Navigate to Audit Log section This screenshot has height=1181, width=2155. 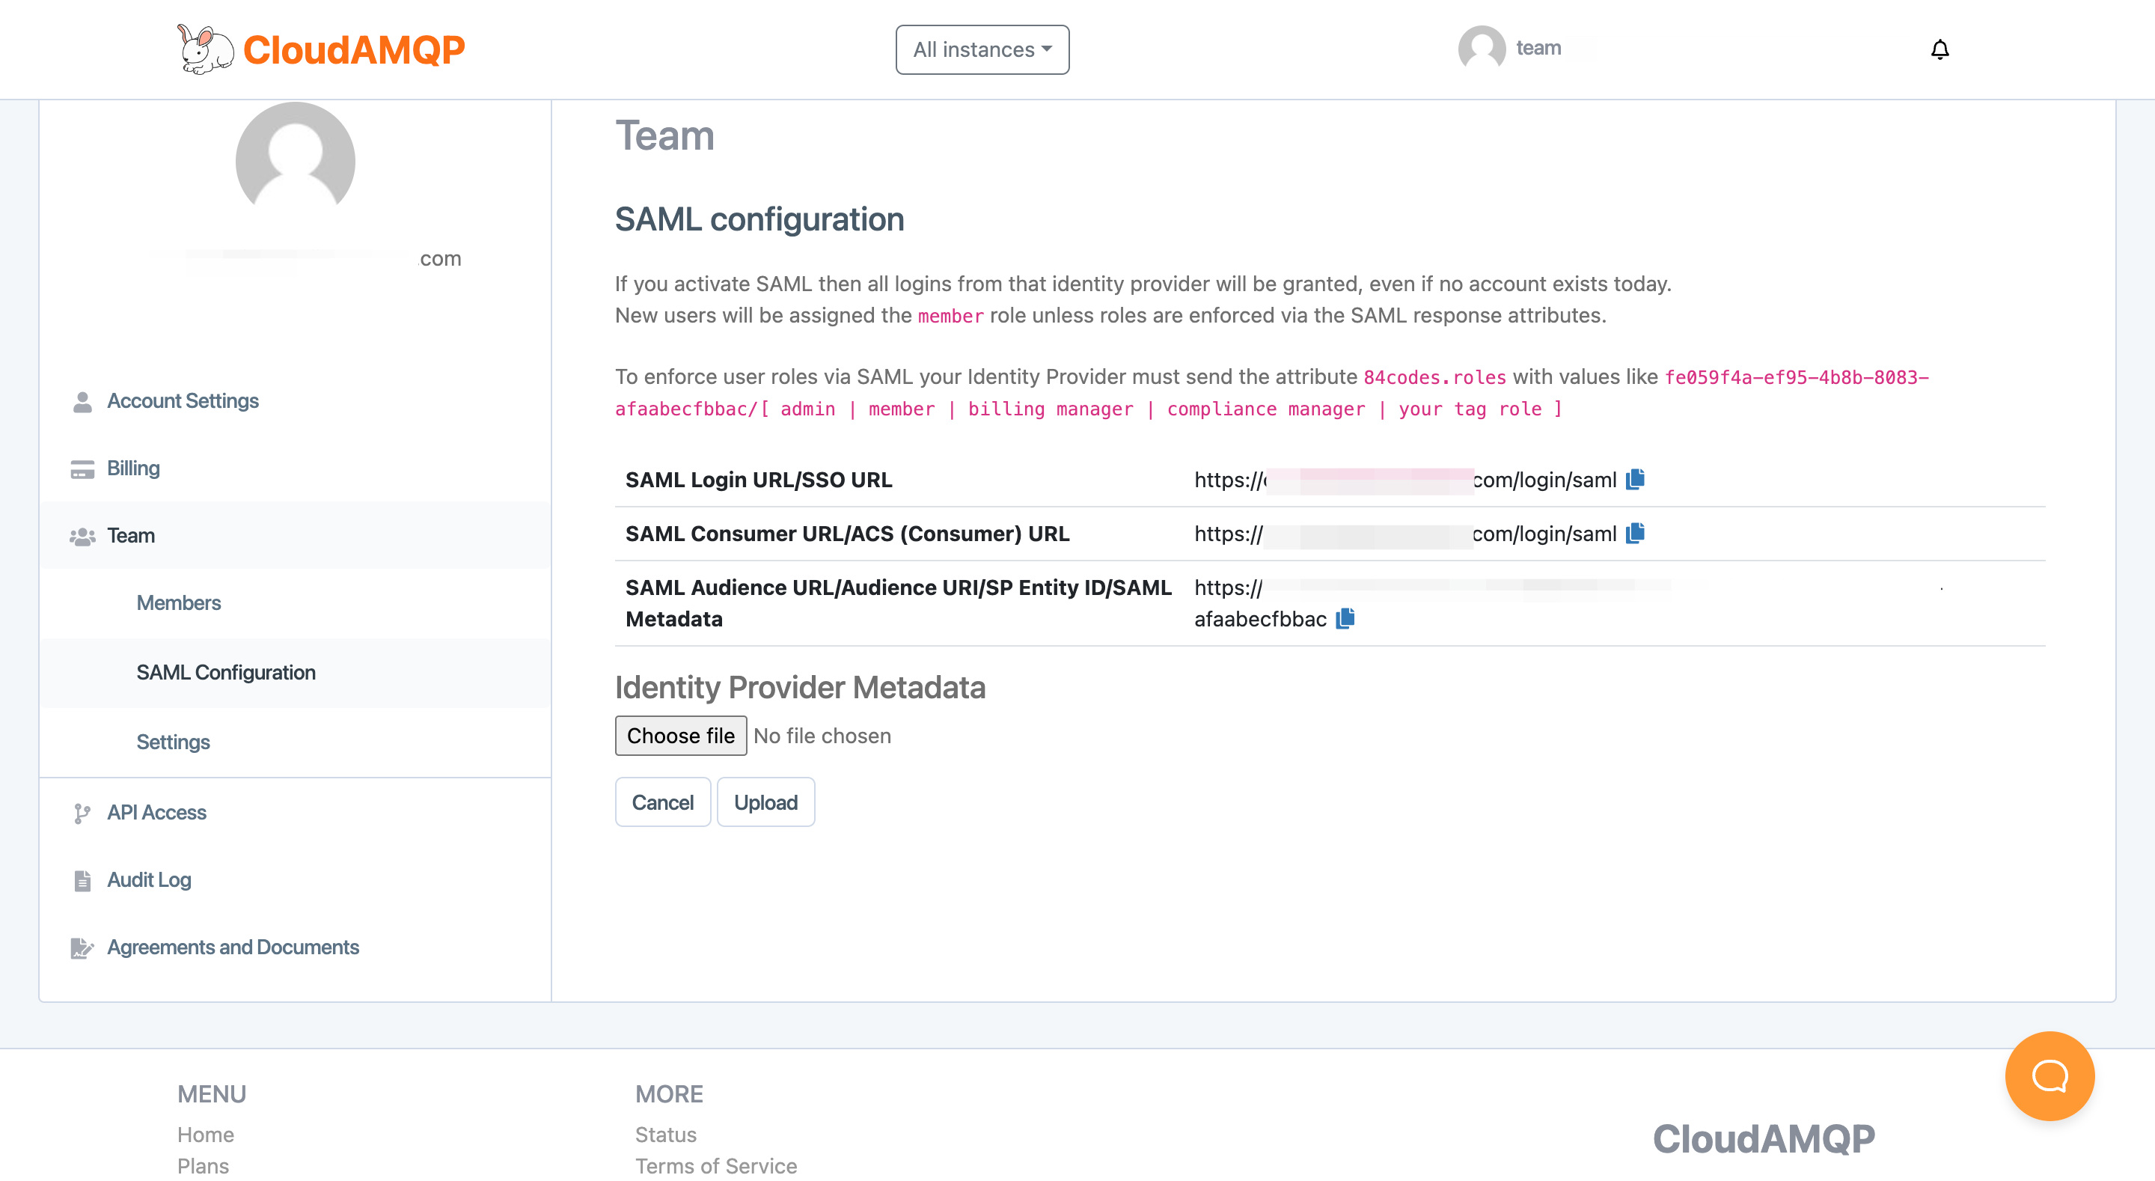(148, 879)
